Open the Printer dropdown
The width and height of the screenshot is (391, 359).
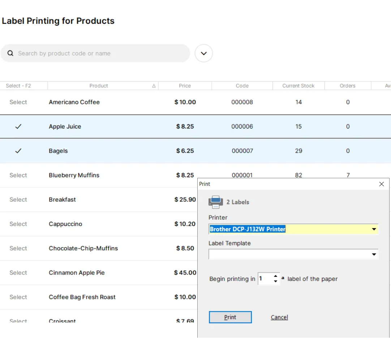(374, 229)
